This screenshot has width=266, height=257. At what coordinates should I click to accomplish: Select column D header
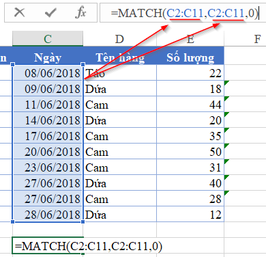click(x=119, y=39)
